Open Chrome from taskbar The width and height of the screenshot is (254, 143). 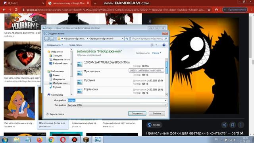51,139
